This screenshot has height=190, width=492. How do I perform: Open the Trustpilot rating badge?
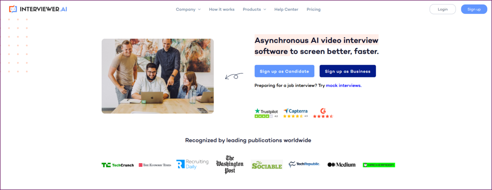(266, 113)
